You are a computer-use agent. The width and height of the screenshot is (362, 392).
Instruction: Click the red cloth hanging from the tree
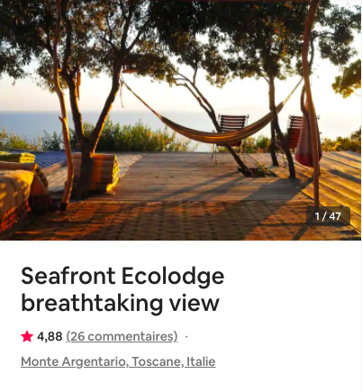(x=306, y=144)
